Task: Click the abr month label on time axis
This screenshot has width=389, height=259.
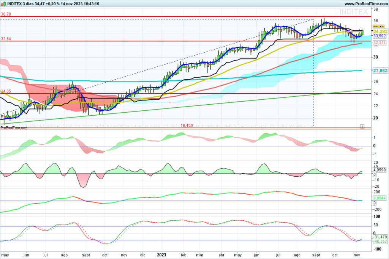Action: [x=221, y=255]
